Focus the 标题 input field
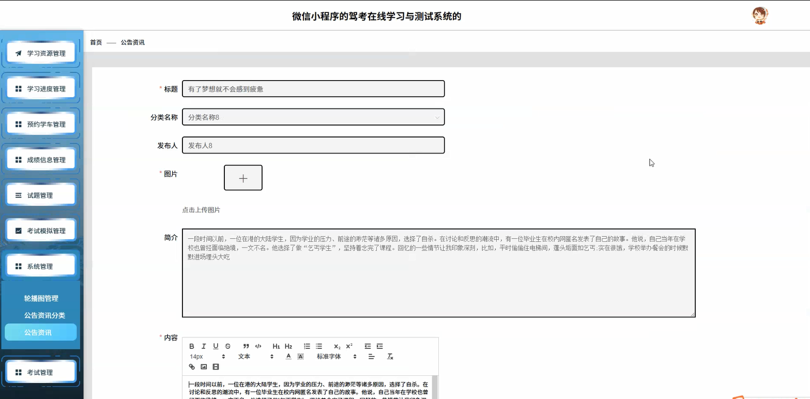Image resolution: width=810 pixels, height=399 pixels. pos(313,89)
